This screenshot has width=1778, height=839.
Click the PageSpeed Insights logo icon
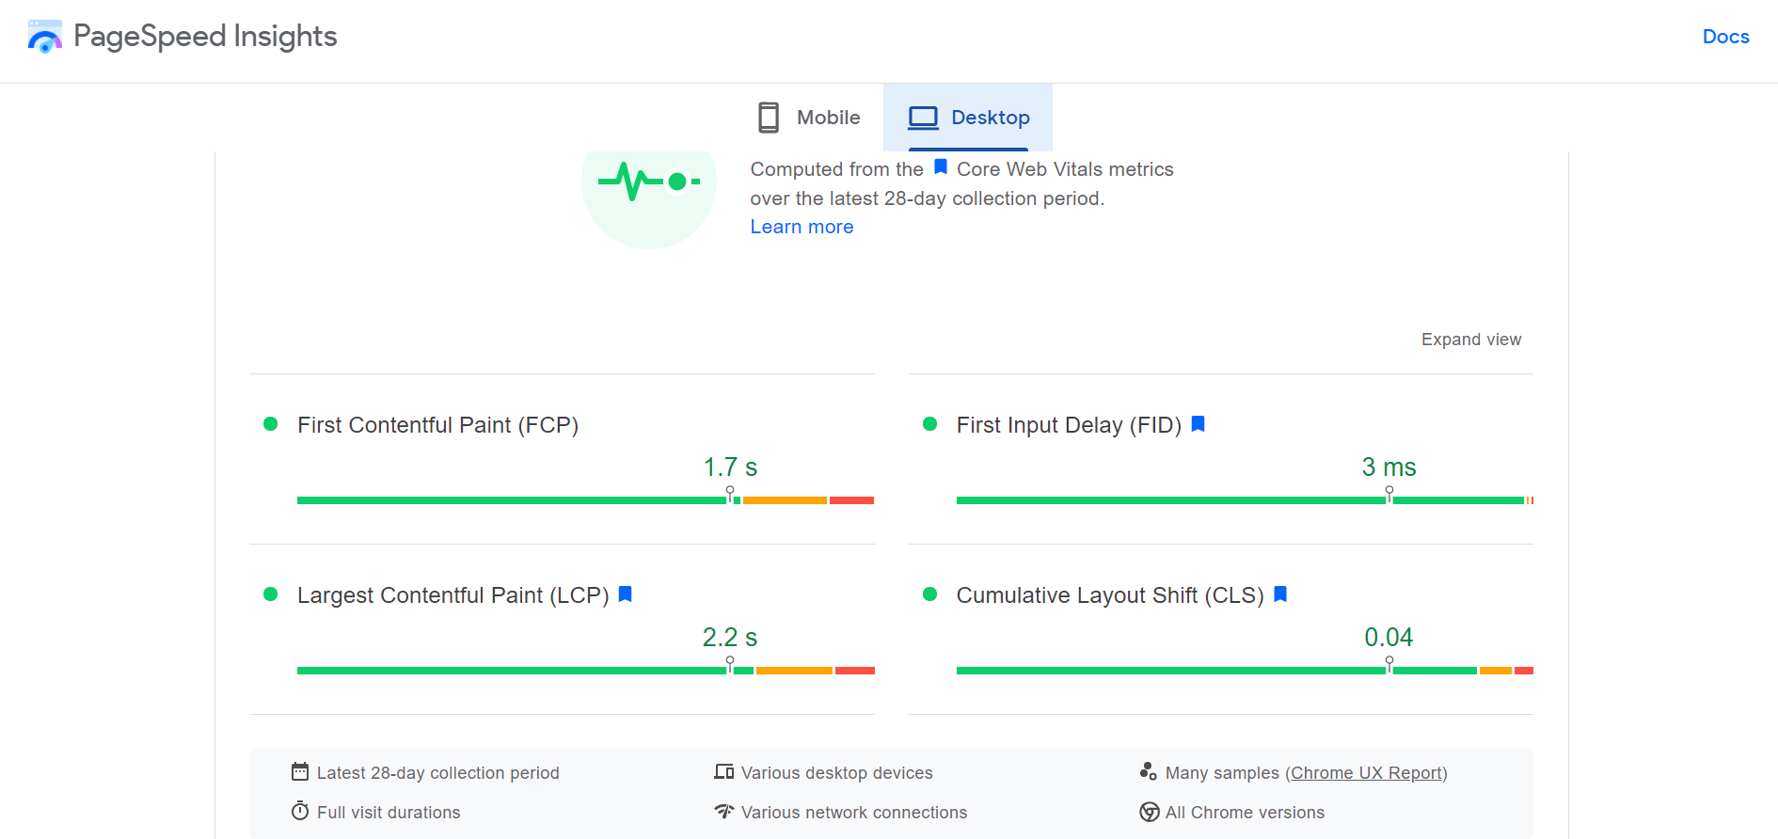[x=44, y=36]
